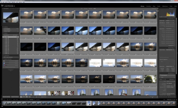Click the Navigator bridge preview image
This screenshot has height=108, width=178.
[x=11, y=17]
